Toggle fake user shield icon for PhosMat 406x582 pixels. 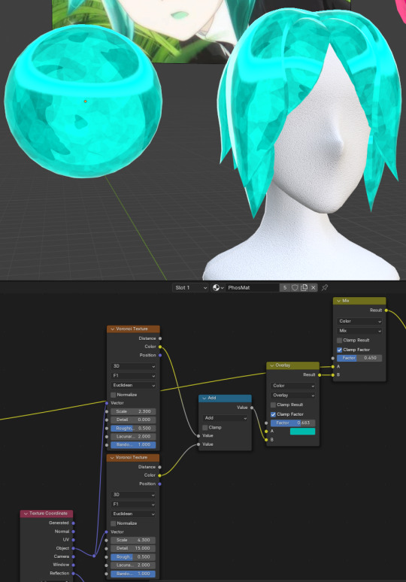point(295,288)
